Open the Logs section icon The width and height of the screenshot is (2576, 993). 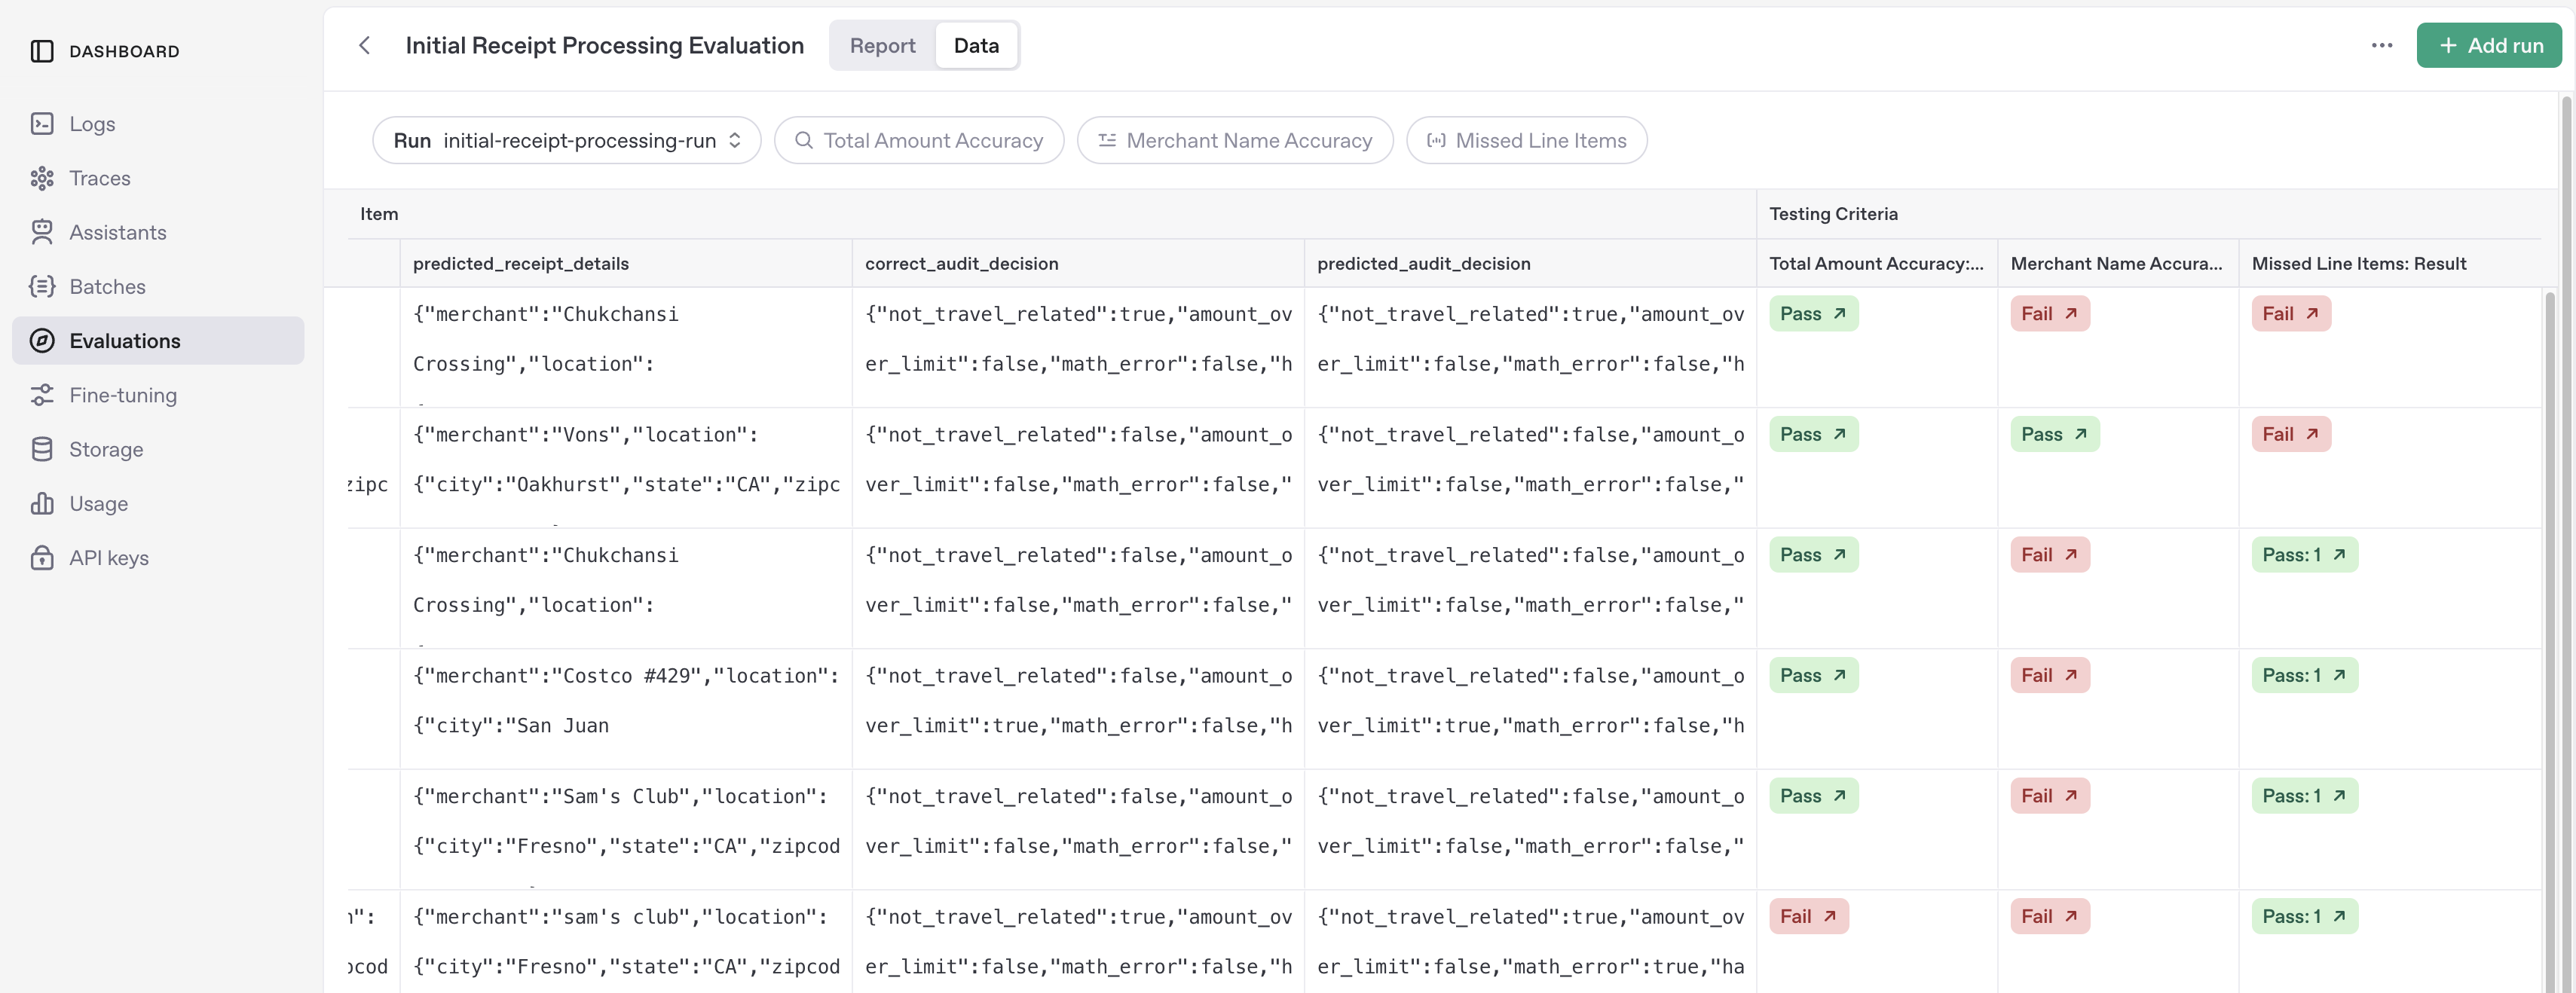42,123
